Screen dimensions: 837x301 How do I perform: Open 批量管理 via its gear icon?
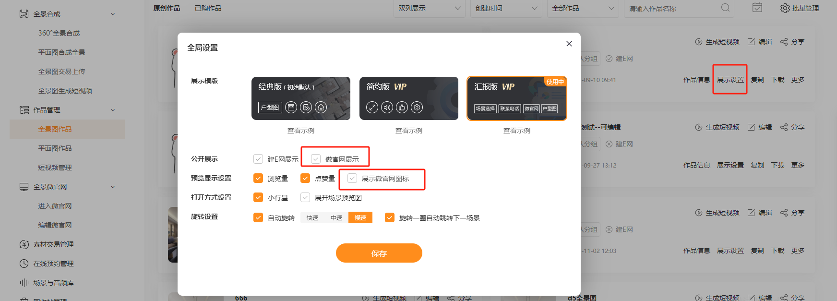click(785, 8)
